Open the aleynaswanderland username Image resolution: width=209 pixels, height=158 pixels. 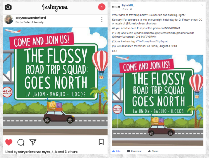tap(31, 18)
